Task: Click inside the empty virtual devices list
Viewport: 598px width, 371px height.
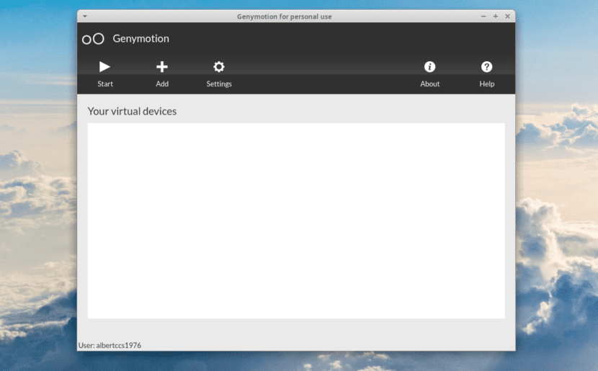Action: (296, 220)
